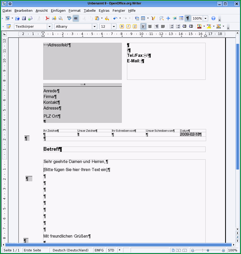This screenshot has width=241, height=254.
Task: Open the Undo history dropdown arrow
Action: coord(120,18)
